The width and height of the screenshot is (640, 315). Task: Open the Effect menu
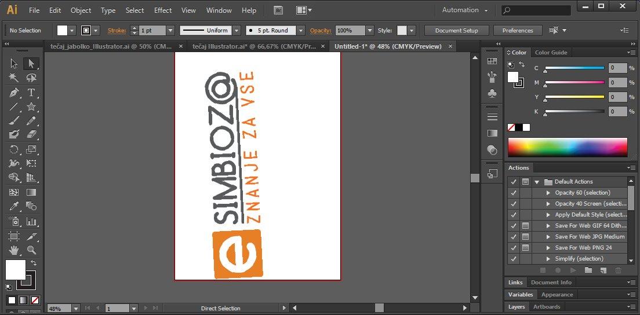(x=163, y=10)
